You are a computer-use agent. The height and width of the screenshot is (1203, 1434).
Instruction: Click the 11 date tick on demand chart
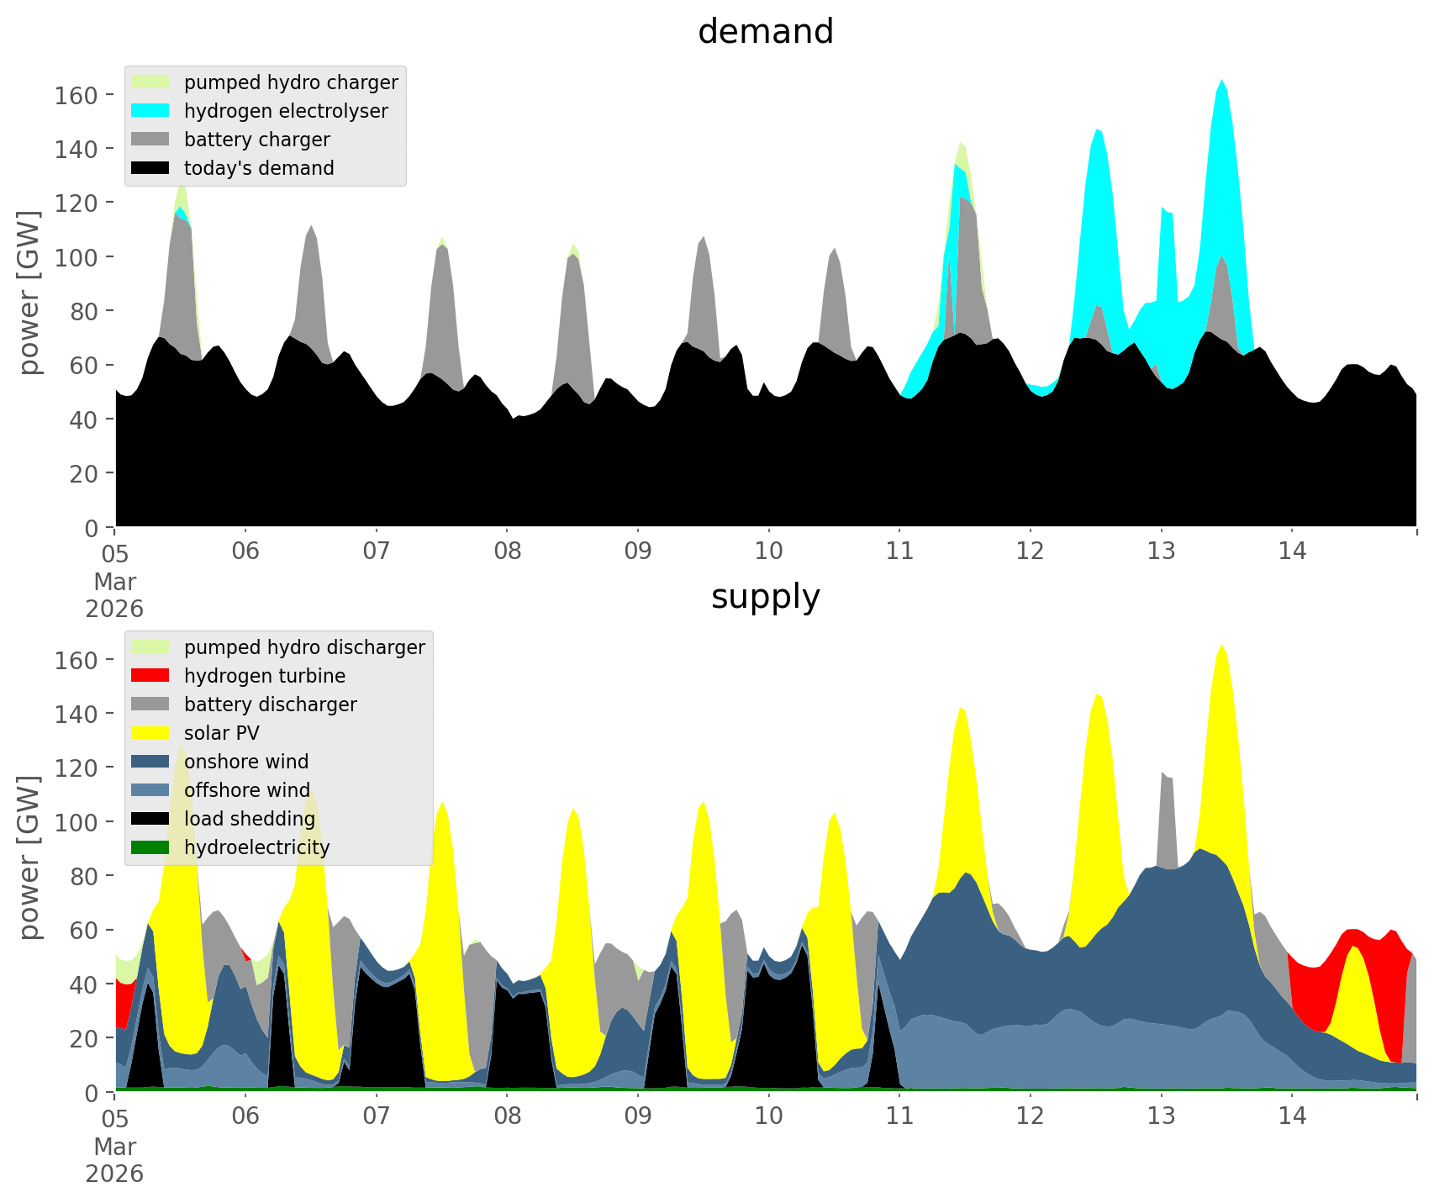tap(899, 551)
